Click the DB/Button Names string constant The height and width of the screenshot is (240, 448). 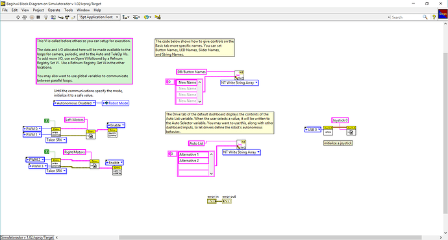(192, 72)
